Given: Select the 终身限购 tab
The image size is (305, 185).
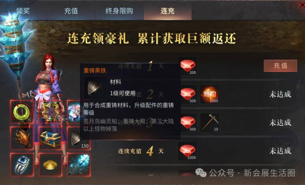Looking at the screenshot, I should point(119,11).
